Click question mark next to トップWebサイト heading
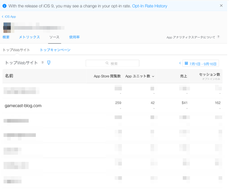The height and width of the screenshot is (193, 229). coord(42,63)
